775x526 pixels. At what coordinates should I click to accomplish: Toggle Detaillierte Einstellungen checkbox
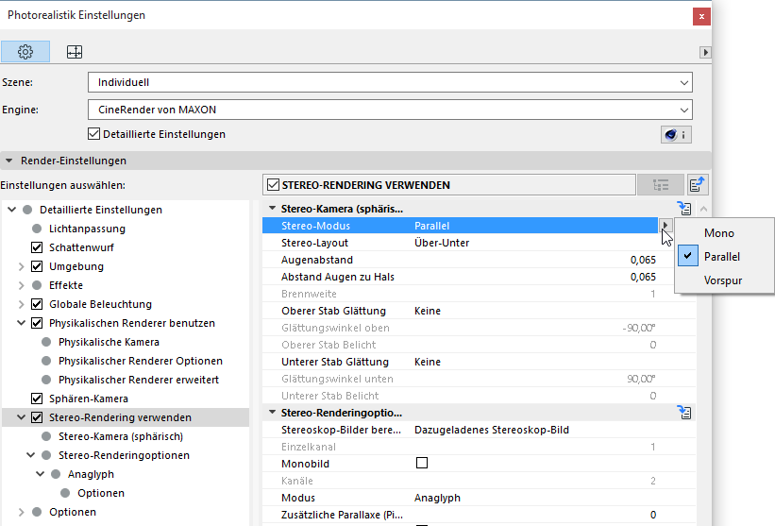(x=93, y=134)
